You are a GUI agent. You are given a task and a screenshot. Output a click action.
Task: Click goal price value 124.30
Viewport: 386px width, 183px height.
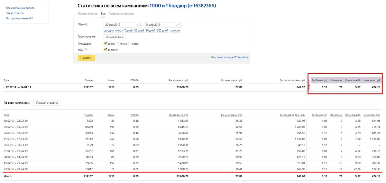(376, 169)
